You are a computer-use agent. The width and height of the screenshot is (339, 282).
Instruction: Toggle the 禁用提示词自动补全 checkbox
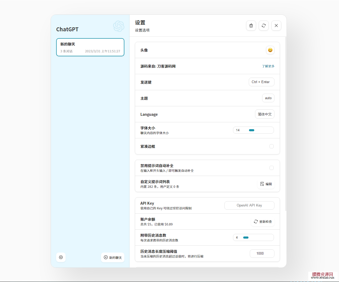(272, 168)
